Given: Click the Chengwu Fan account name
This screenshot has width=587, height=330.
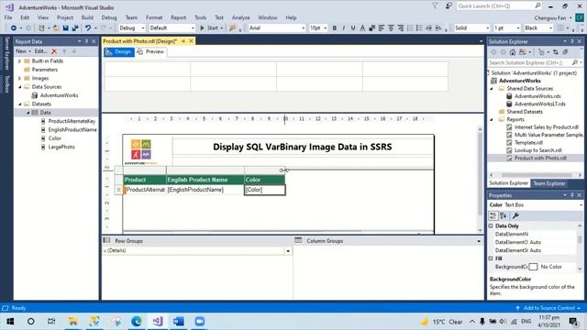Looking at the screenshot, I should (x=550, y=18).
